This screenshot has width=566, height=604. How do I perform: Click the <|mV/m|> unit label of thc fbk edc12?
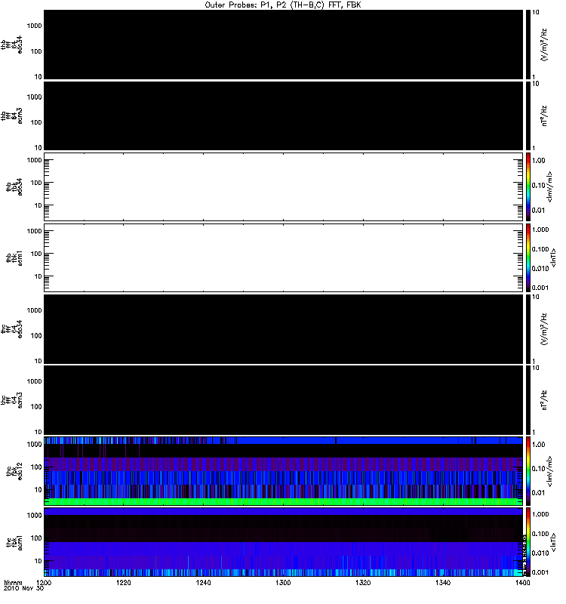click(549, 471)
